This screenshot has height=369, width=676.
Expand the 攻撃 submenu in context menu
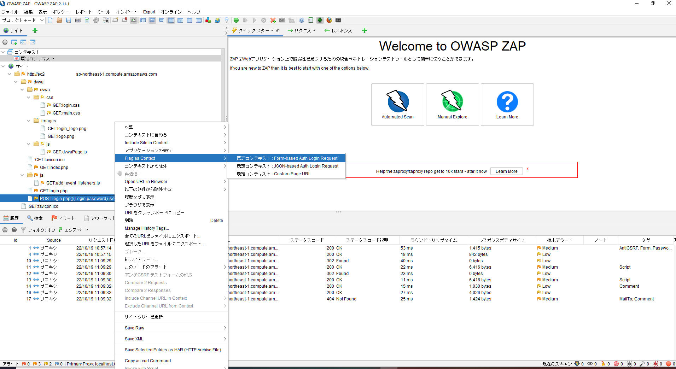pos(171,127)
